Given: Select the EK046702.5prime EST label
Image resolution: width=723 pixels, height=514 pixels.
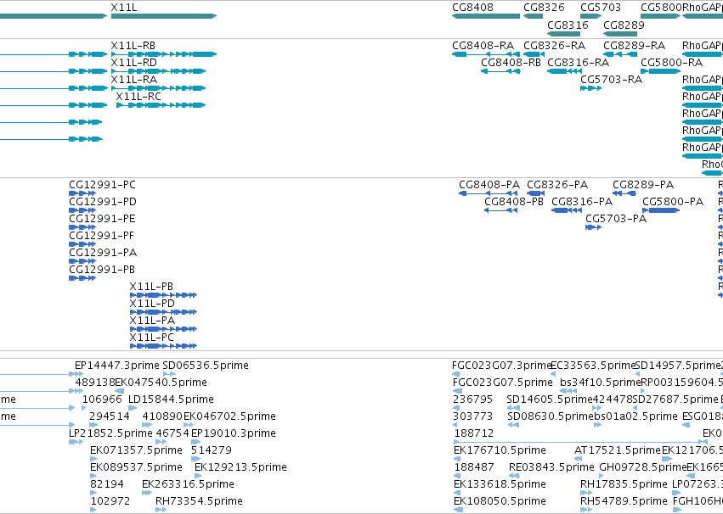Looking at the screenshot, I should (x=229, y=416).
